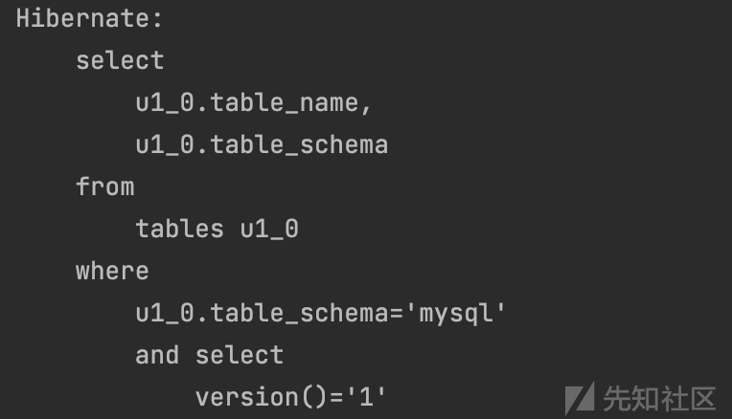Click the Hibernate: log prefix
The height and width of the screenshot is (419, 732).
(89, 18)
